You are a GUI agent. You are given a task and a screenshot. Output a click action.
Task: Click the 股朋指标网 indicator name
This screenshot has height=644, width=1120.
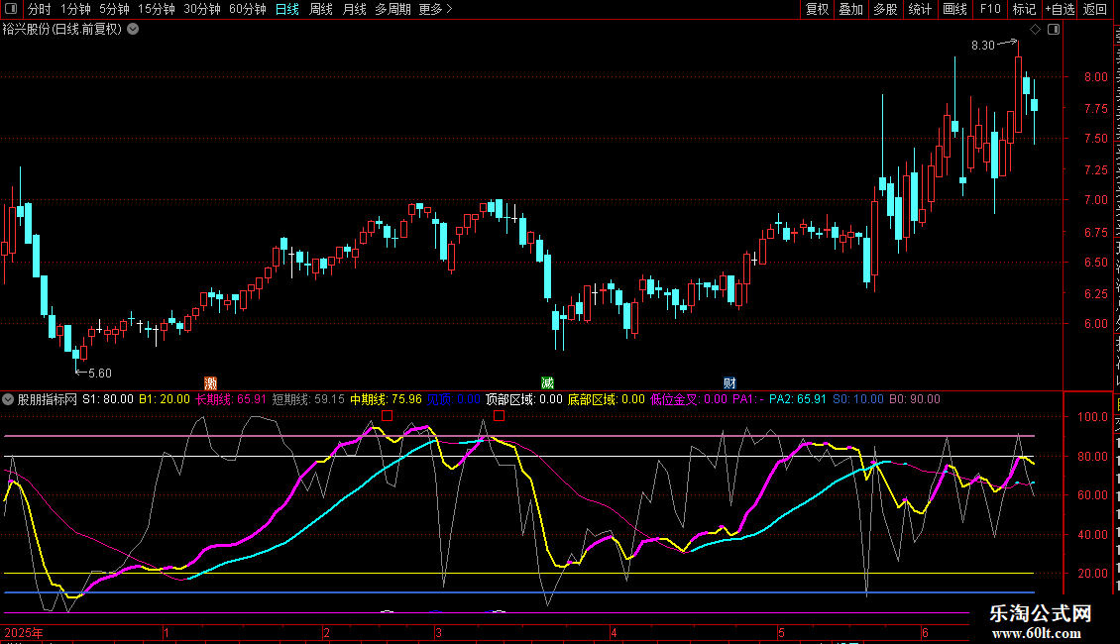[x=48, y=399]
